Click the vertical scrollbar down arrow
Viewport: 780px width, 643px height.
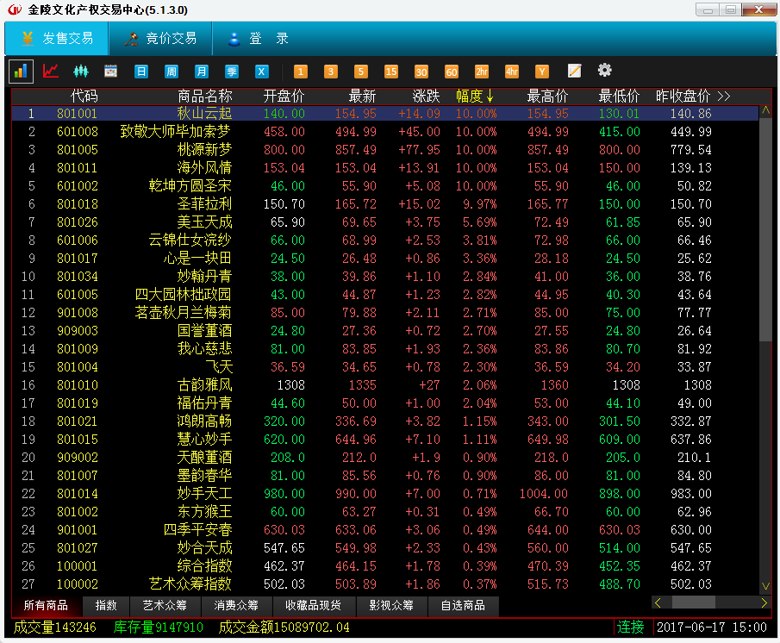point(765,586)
